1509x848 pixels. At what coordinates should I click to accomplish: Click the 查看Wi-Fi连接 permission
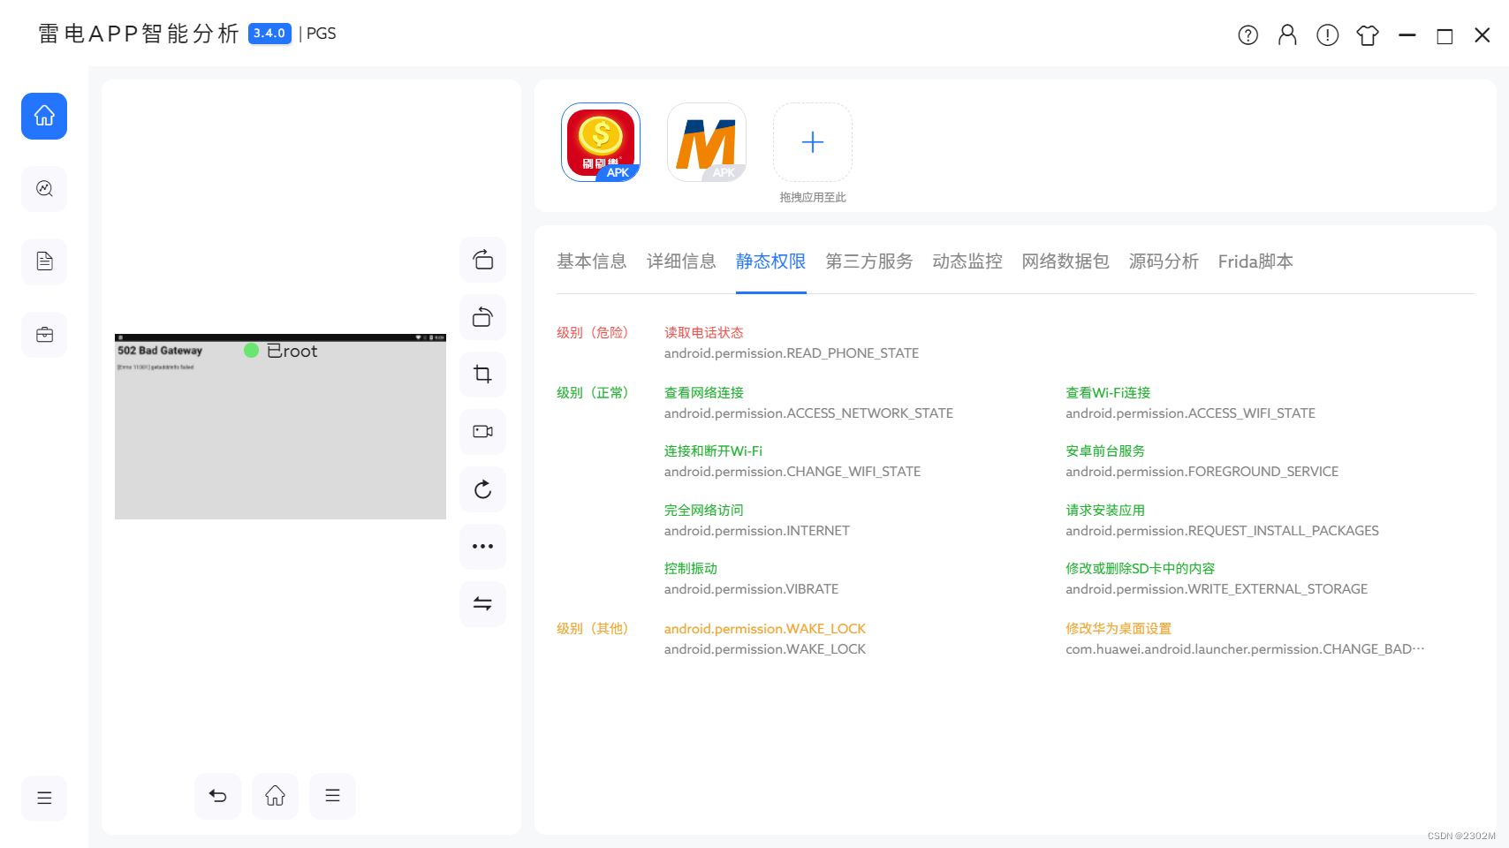[1108, 393]
